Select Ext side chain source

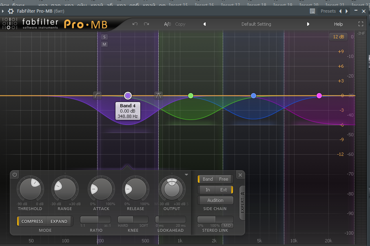click(x=224, y=190)
